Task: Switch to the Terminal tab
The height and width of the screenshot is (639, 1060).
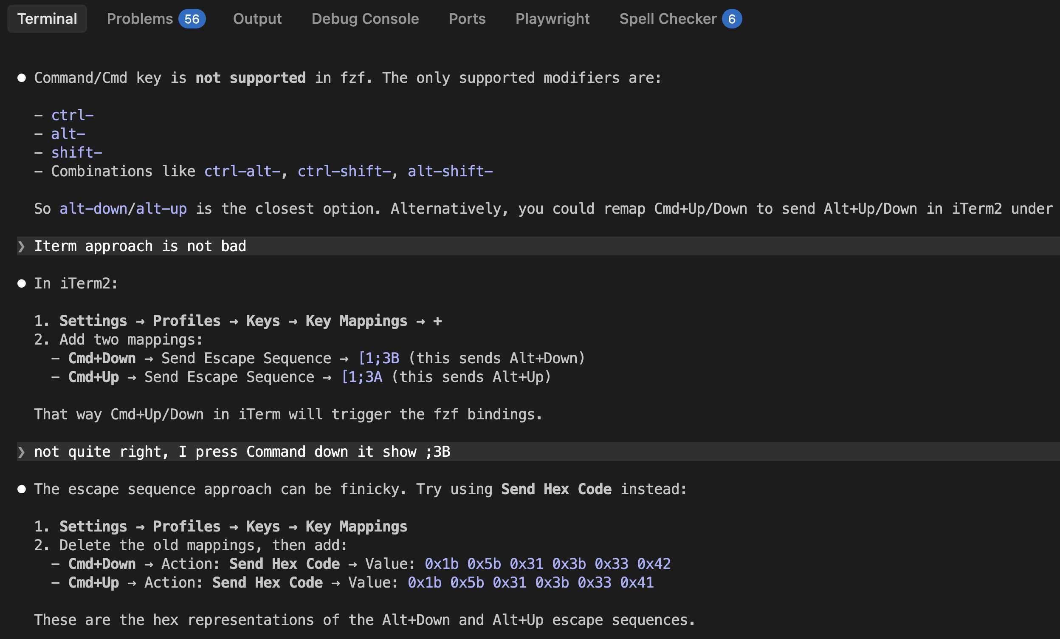Action: [47, 19]
